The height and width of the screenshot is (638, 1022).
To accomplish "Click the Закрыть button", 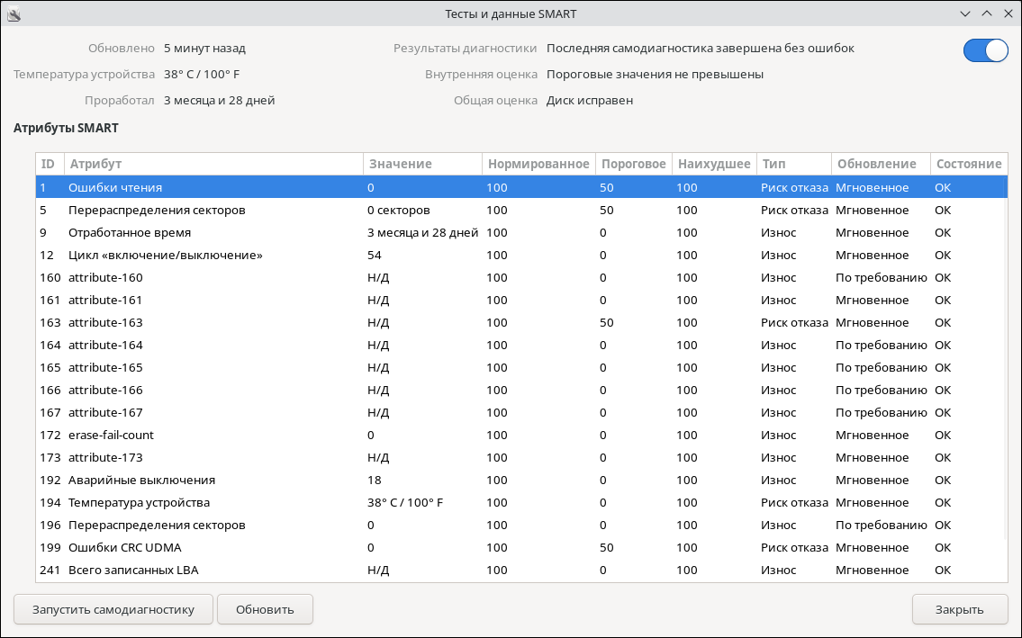I will [959, 609].
